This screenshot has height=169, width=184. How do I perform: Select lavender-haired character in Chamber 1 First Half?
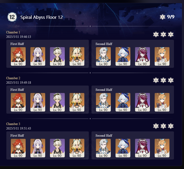pos(38,56)
